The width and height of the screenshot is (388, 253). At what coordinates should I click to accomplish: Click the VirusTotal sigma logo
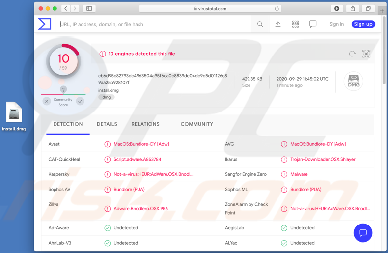pos(45,24)
